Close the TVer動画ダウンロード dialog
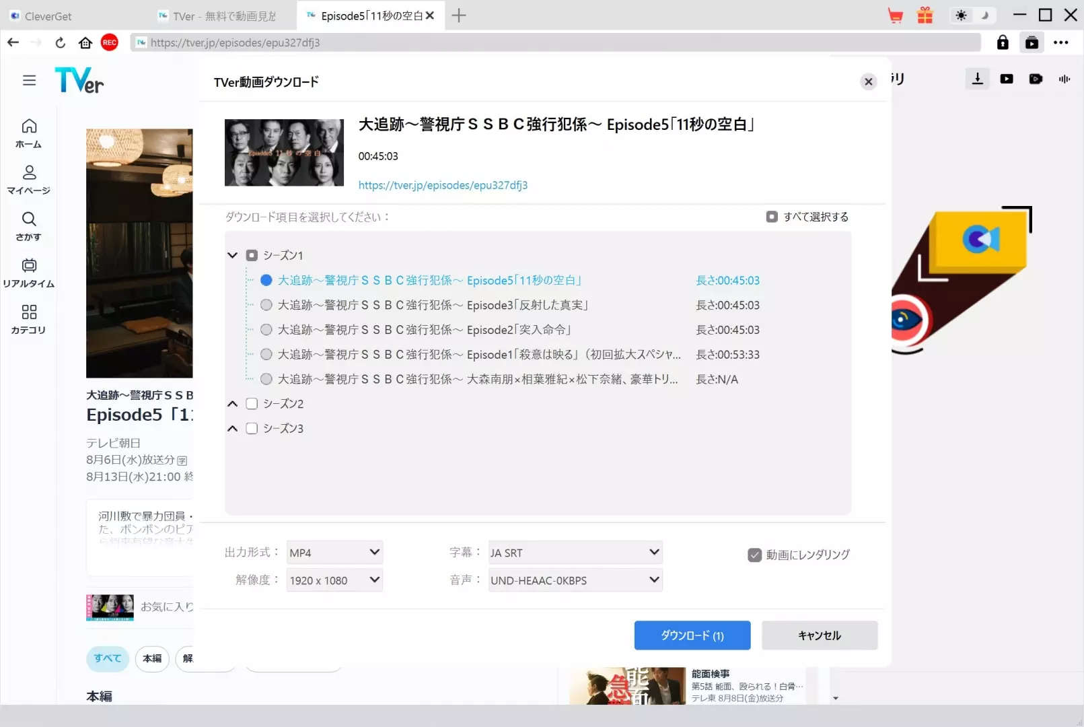 point(869,81)
